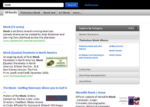Screen dimensions: 150x107
Task: Open the Monk (TV series) result
Action: coord(14,27)
